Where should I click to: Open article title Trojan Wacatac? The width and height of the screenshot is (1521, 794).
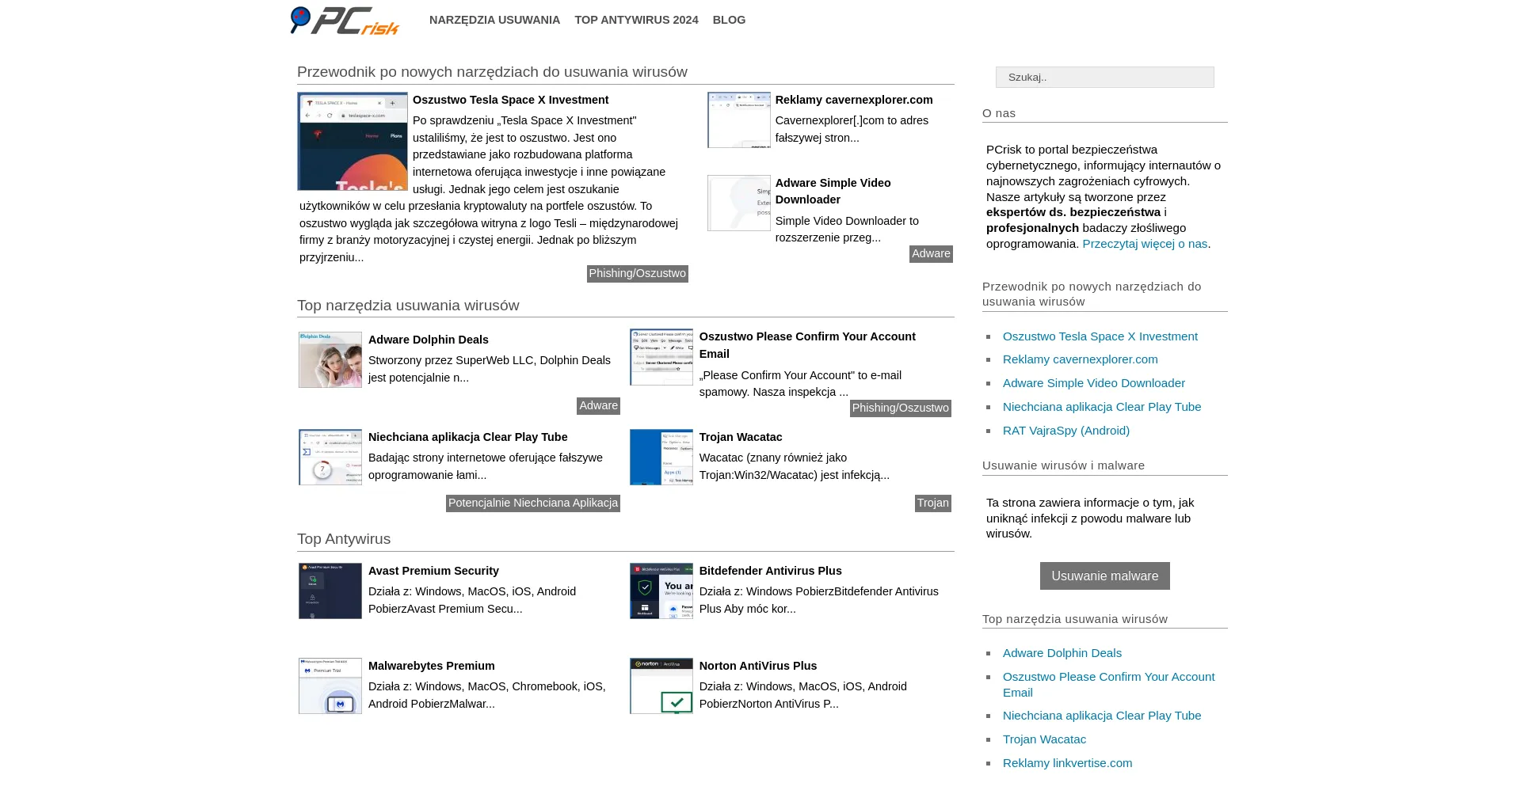click(741, 437)
